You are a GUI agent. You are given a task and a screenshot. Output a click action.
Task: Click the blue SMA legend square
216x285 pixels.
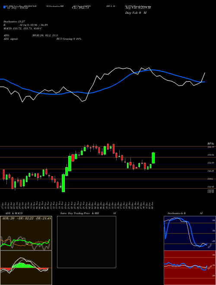(4, 7)
